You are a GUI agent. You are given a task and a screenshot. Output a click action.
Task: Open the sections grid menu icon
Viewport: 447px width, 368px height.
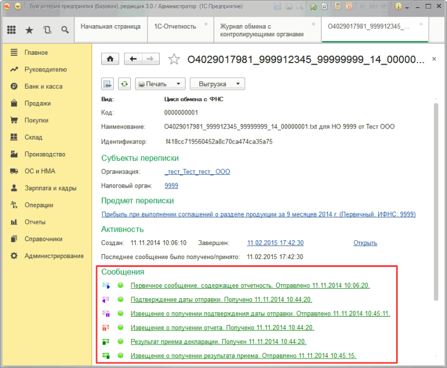point(12,30)
